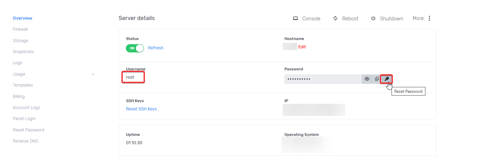The width and height of the screenshot is (496, 158).
Task: Open the Billing page
Action: [x=19, y=97]
